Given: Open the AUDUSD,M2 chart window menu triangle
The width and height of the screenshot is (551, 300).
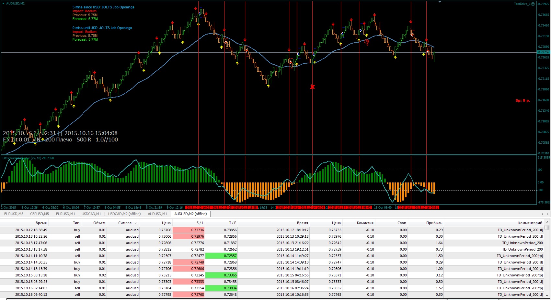Looking at the screenshot, I should pyautogui.click(x=3, y=3).
